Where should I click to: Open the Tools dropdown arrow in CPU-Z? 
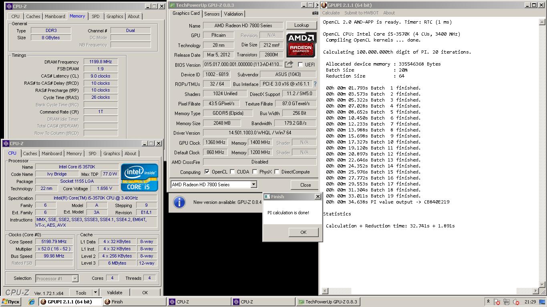(x=95, y=293)
